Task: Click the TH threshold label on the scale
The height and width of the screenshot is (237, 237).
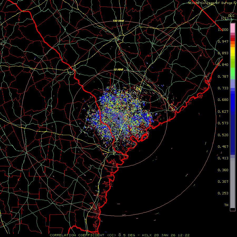Action: coord(226,205)
